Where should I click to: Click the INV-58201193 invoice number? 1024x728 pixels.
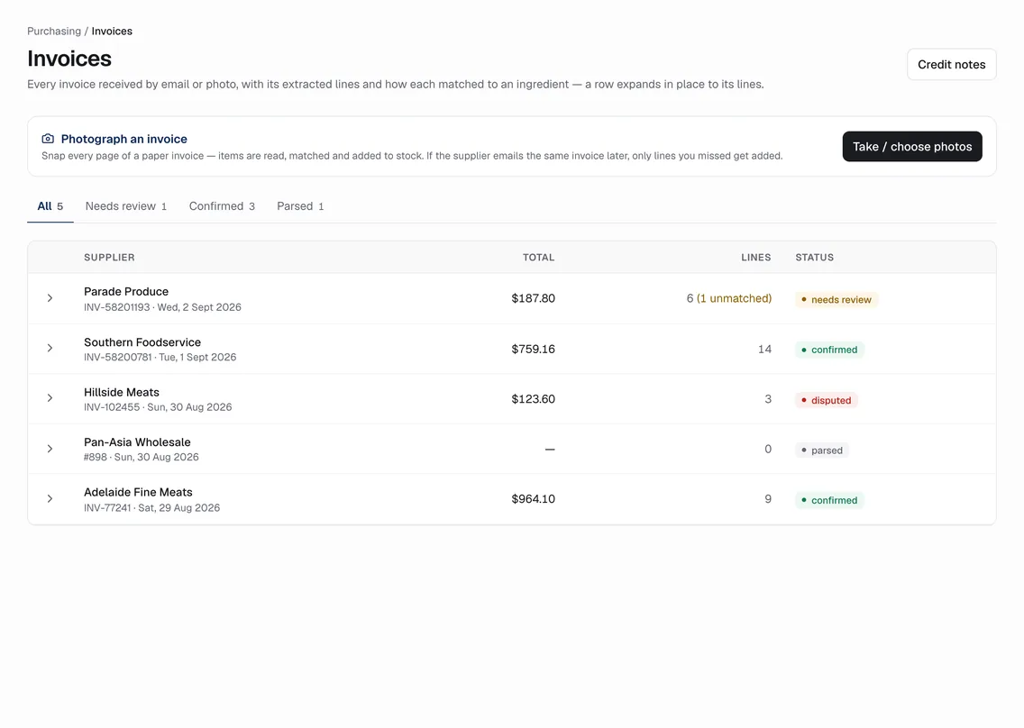[x=117, y=307]
